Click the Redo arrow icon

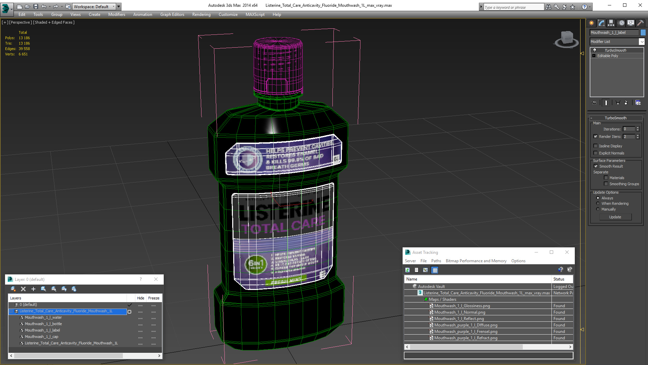(x=56, y=6)
